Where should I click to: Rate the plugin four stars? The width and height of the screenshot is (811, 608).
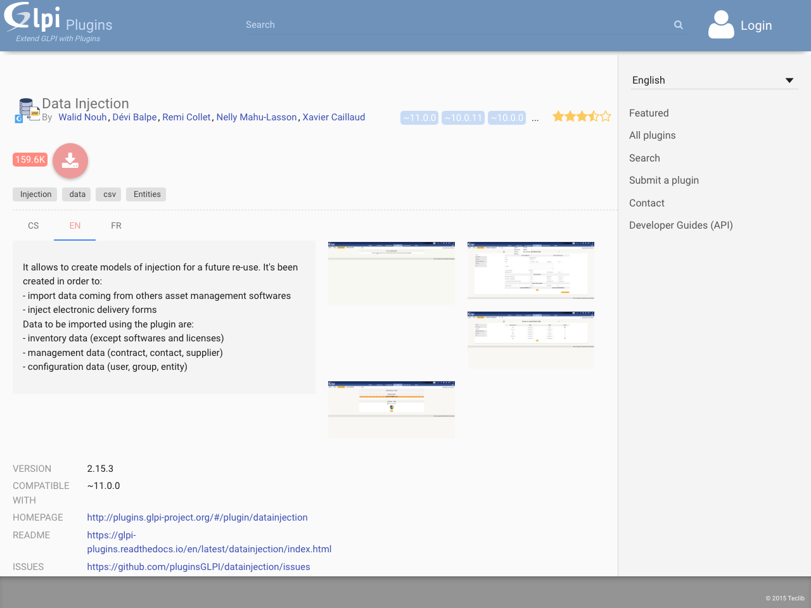(x=593, y=117)
